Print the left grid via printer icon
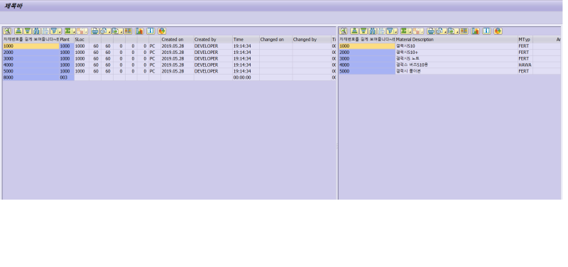Viewport: 568px width, 267px height. [x=95, y=31]
